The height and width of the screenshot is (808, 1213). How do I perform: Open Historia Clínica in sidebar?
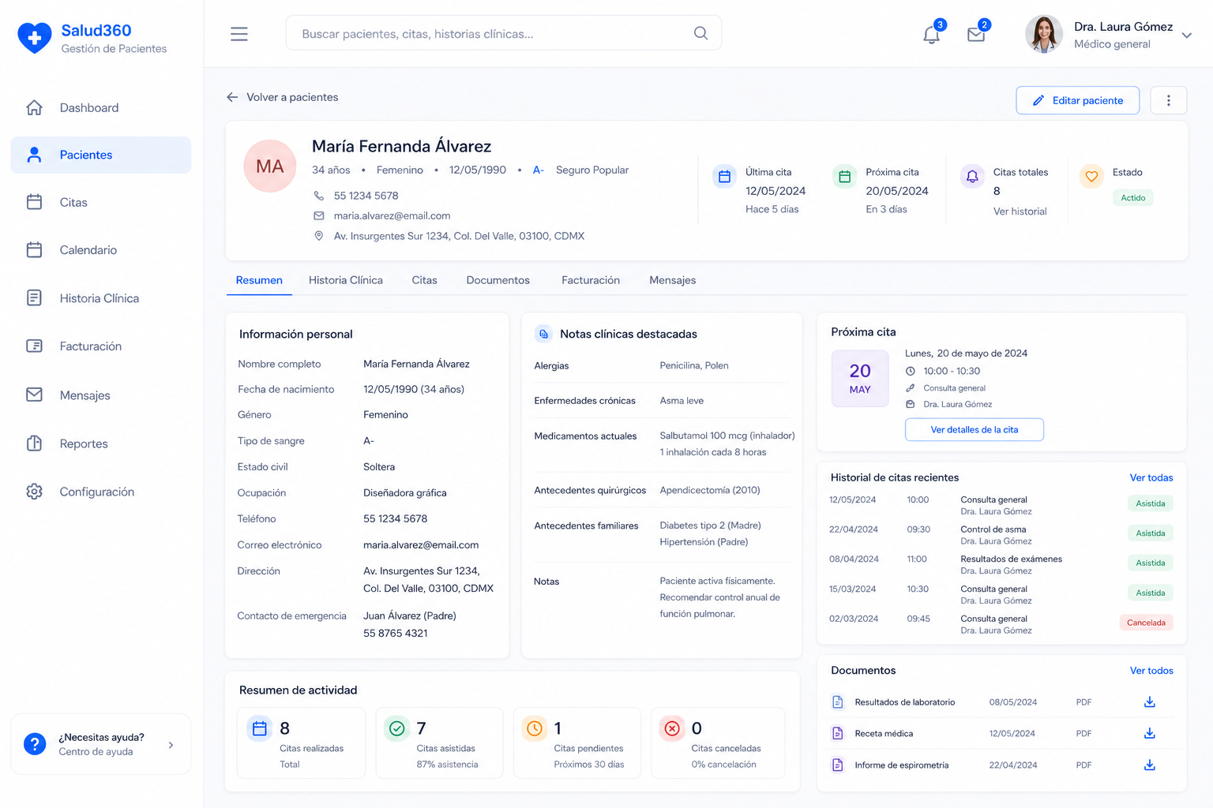pyautogui.click(x=101, y=298)
